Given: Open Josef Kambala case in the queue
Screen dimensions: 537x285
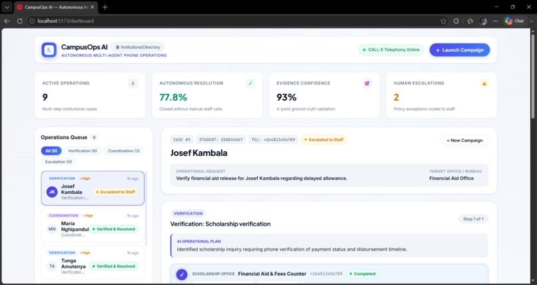Looking at the screenshot, I should [93, 188].
